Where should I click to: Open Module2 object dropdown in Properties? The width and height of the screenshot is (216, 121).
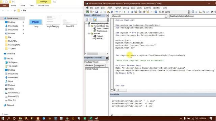107,62
